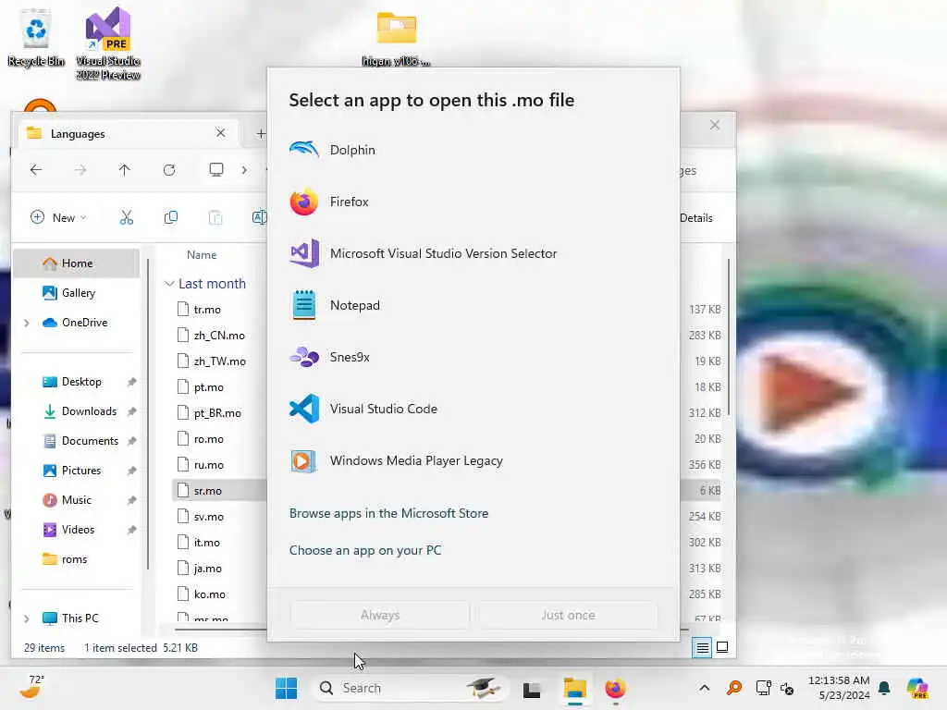Screen dimensions: 947x710
Task: Click the taskbar Search box
Action: coord(411,688)
